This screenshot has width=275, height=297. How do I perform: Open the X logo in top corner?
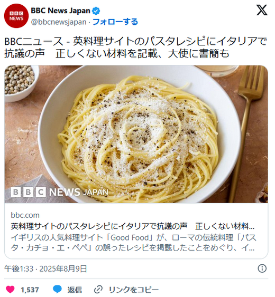click(x=262, y=11)
